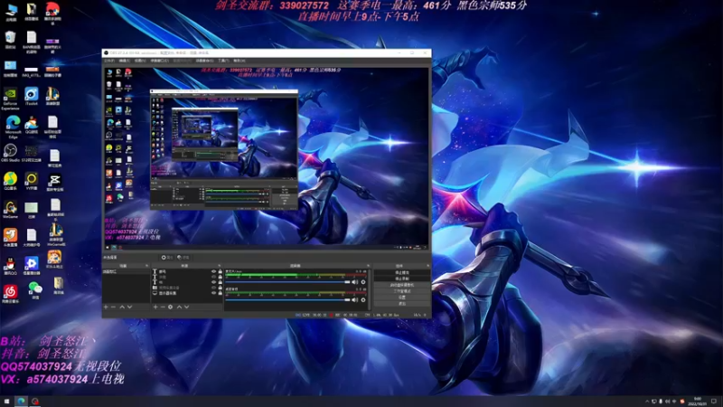Toggle lock on the display capture source

(220, 292)
